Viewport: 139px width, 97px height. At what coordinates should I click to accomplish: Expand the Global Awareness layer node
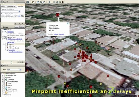(3, 89)
